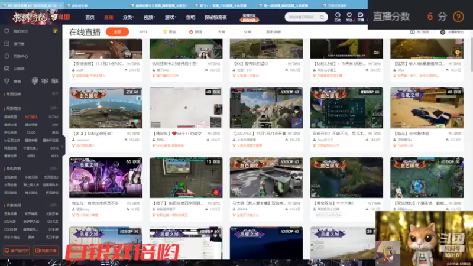Click the 7 notification badge beside 我的关注

(55, 31)
